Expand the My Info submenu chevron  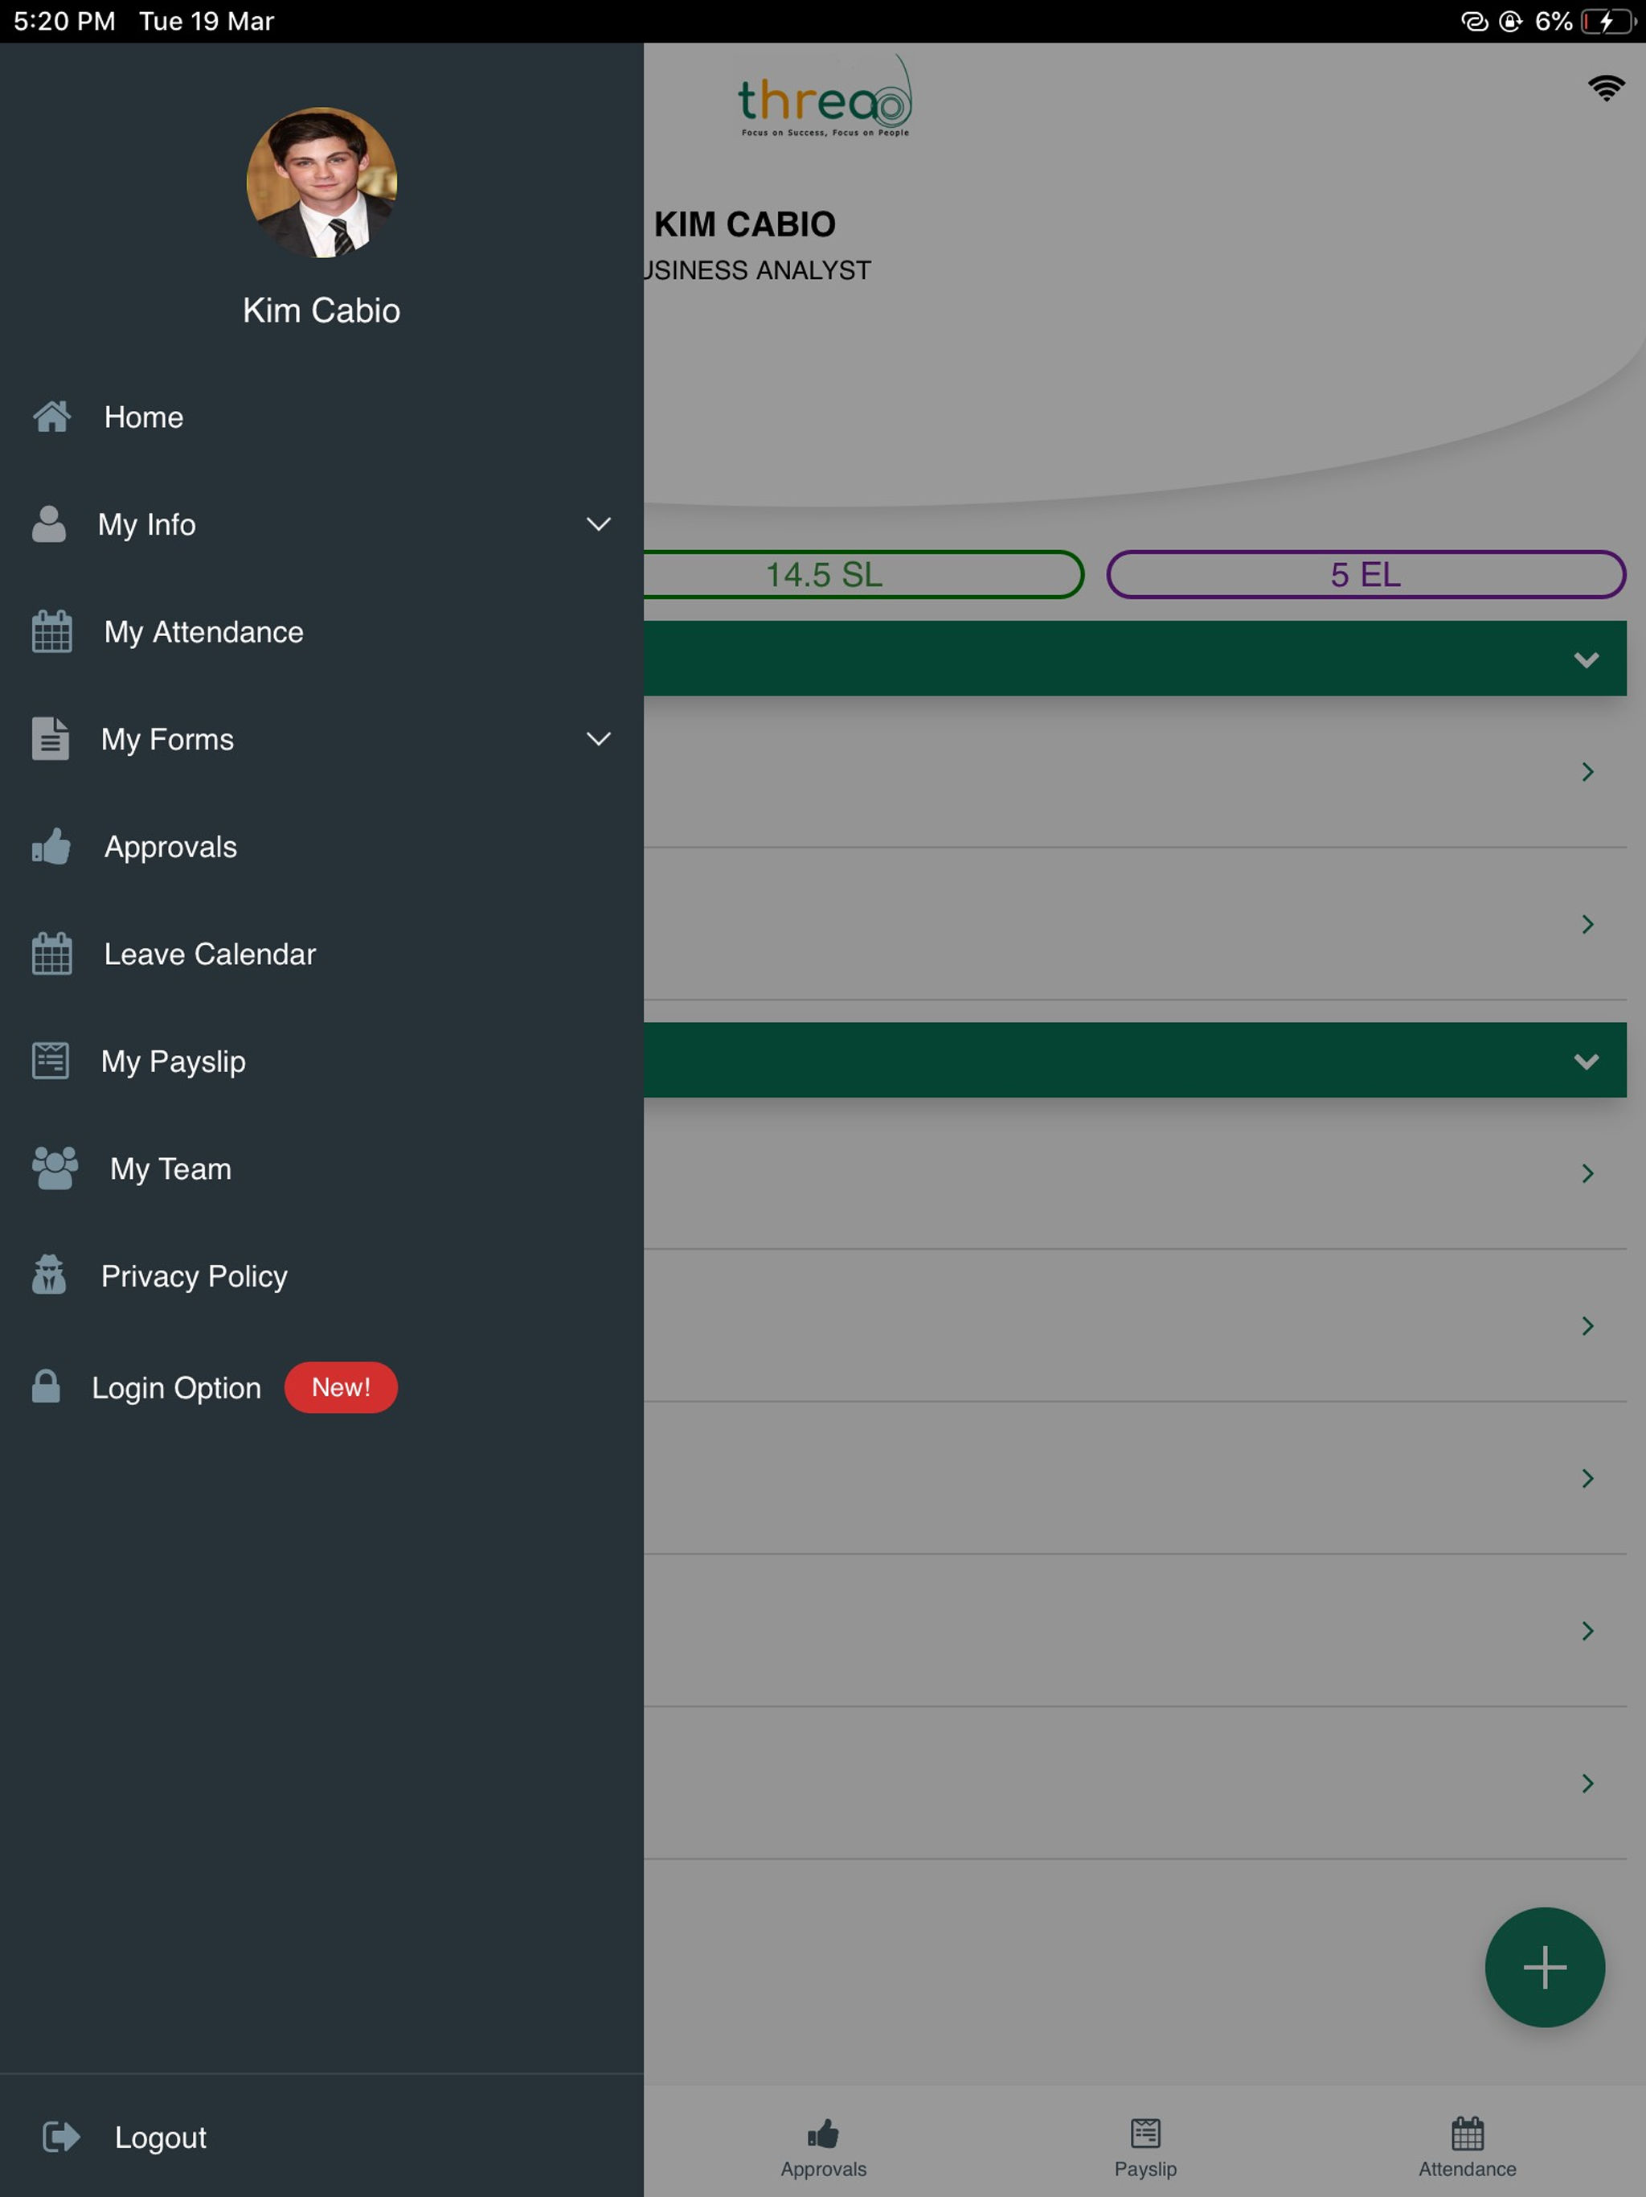599,524
